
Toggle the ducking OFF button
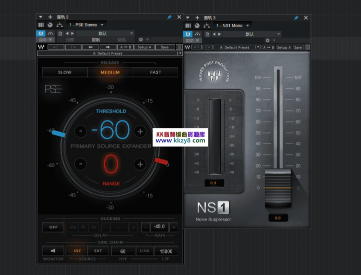[x=53, y=227]
